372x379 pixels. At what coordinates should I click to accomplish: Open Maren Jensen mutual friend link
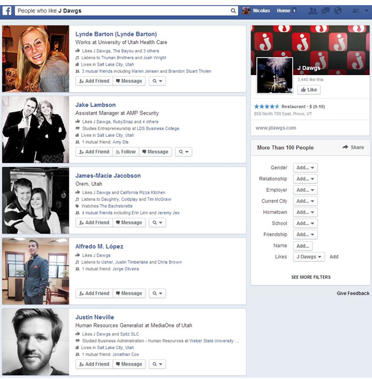145,71
